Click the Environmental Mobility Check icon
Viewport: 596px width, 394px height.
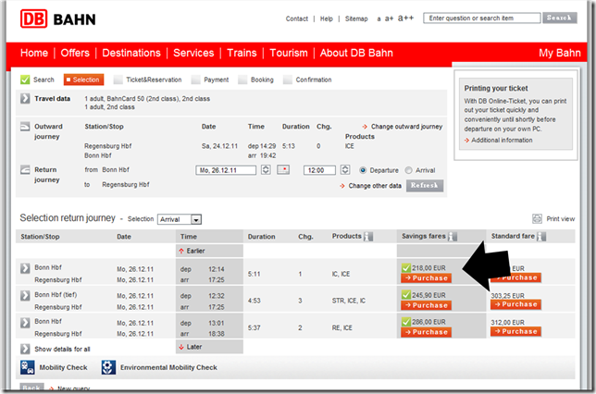pyautogui.click(x=108, y=367)
